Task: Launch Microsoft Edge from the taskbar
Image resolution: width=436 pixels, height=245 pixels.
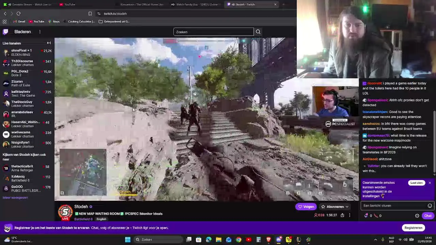Action: point(208,240)
